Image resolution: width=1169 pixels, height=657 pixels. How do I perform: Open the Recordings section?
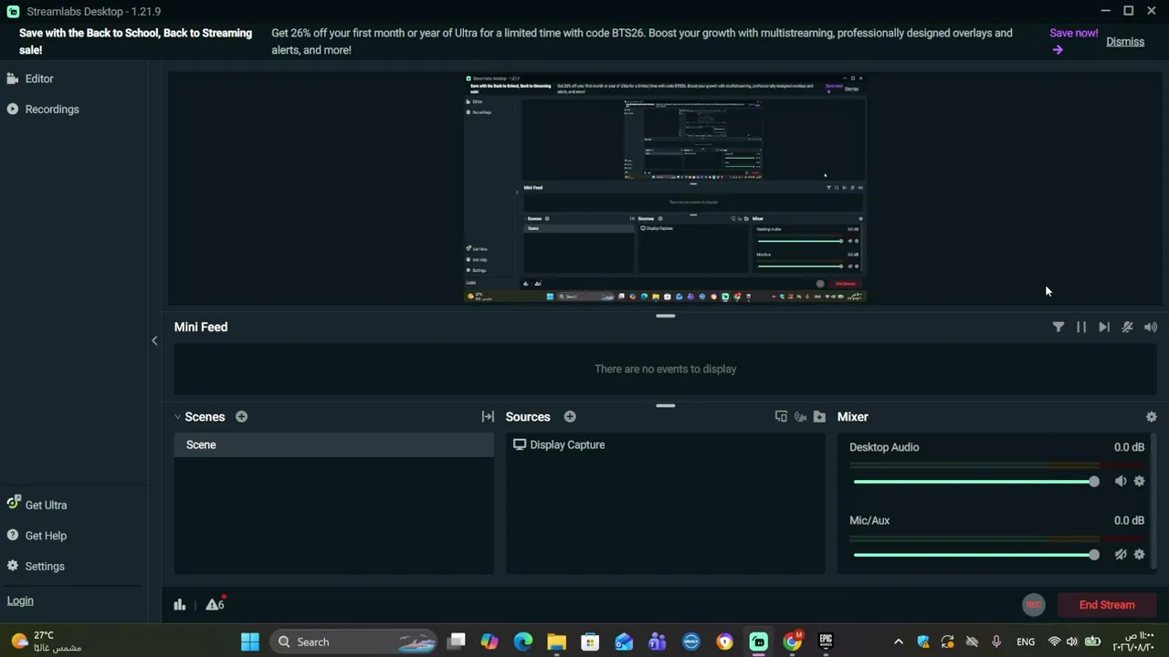pyautogui.click(x=43, y=109)
